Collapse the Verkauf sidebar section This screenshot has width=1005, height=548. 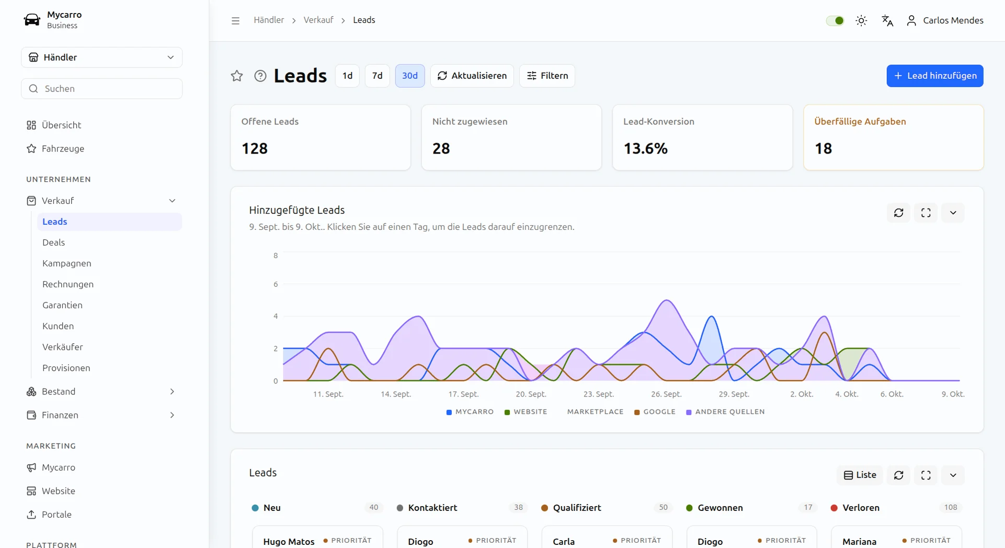pos(101,201)
